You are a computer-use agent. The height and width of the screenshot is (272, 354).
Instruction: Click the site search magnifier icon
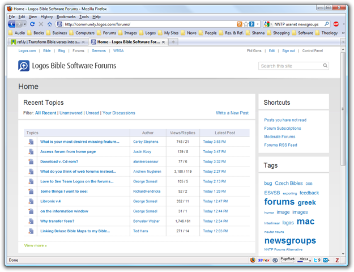(x=325, y=66)
